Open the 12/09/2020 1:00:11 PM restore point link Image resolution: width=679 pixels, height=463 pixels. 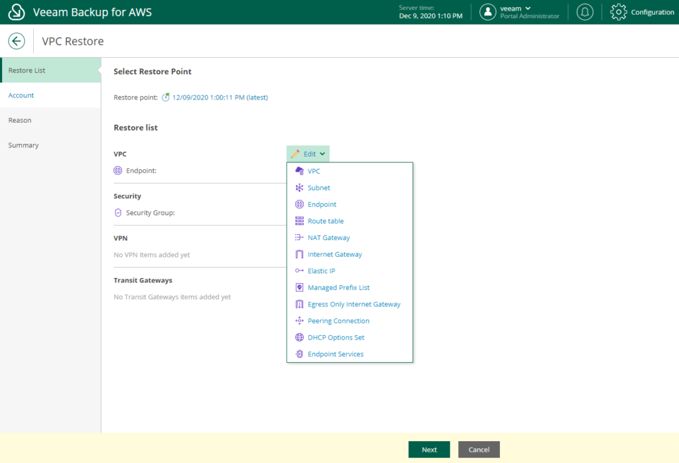pos(220,98)
